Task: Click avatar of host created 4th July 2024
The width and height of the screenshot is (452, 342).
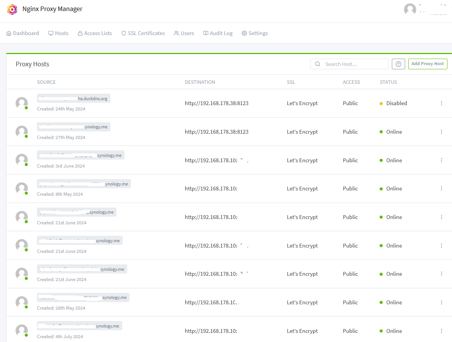Action: tap(22, 331)
